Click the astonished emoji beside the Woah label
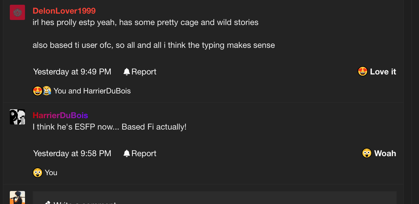Viewport: 419px width, 204px height. pos(367,153)
